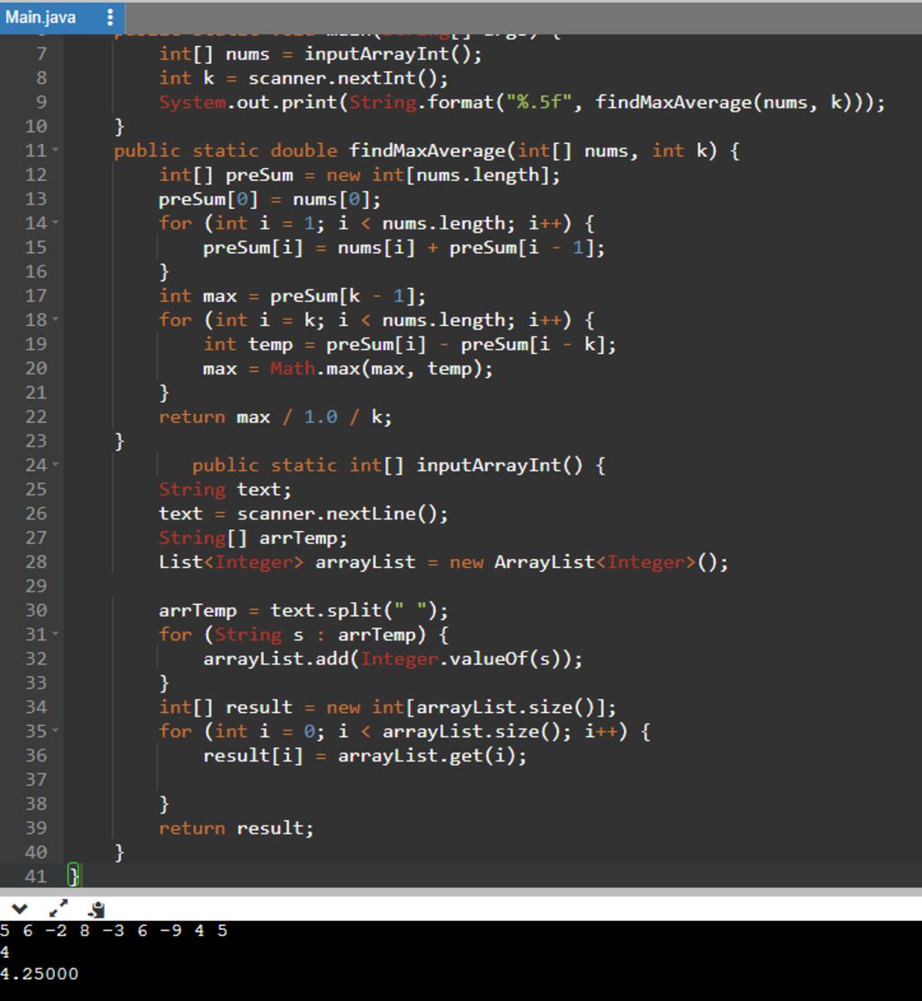Click 'int max = preSum[k - 1];' on line 17
Viewport: 922px width, 1001px height.
click(x=292, y=296)
